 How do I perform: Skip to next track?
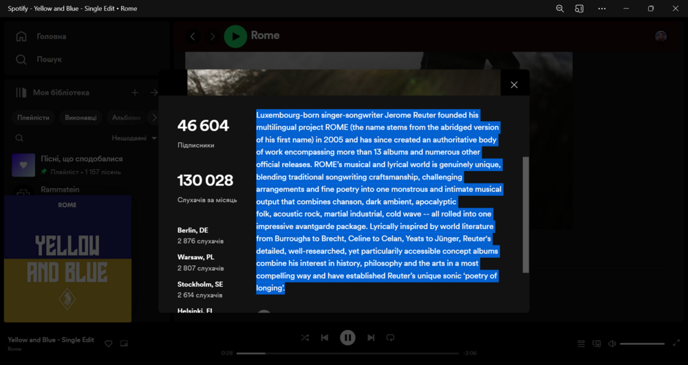tap(371, 338)
